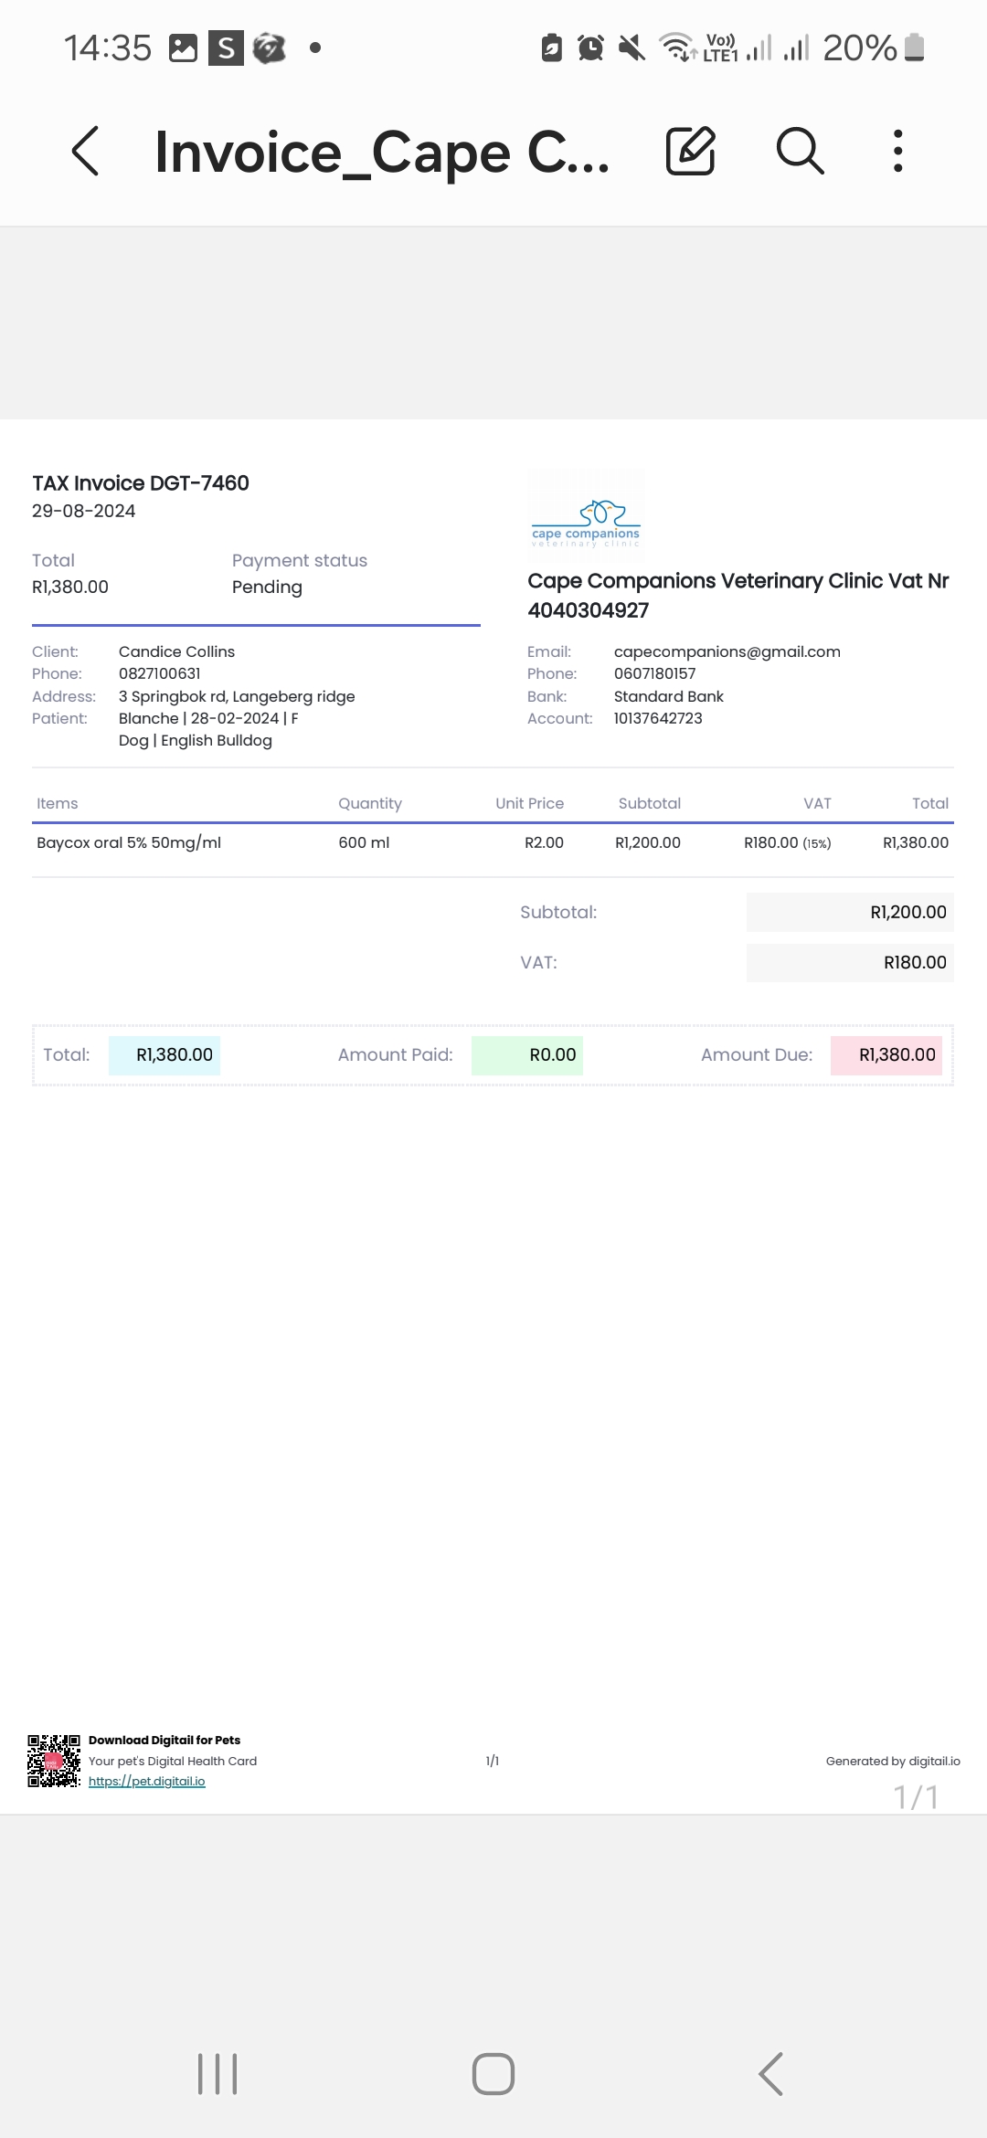This screenshot has width=987, height=2138.
Task: Tap the Baycox oral 5% item row
Action: click(493, 842)
